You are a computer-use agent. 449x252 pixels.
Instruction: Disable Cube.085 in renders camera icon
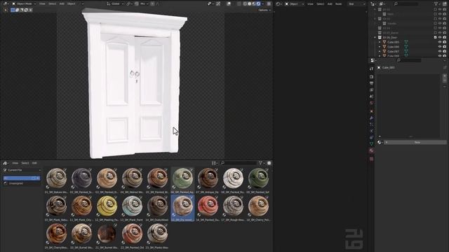coord(444,42)
